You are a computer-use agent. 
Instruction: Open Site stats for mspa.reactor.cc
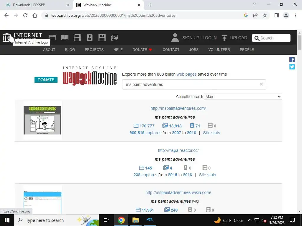point(207,175)
